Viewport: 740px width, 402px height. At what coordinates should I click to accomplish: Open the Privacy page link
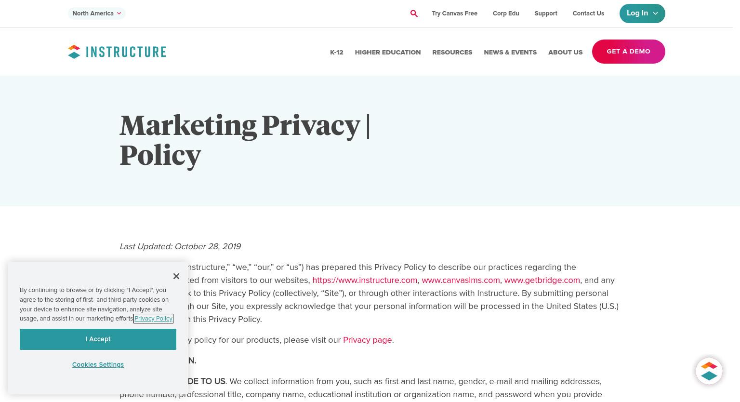[x=368, y=340]
